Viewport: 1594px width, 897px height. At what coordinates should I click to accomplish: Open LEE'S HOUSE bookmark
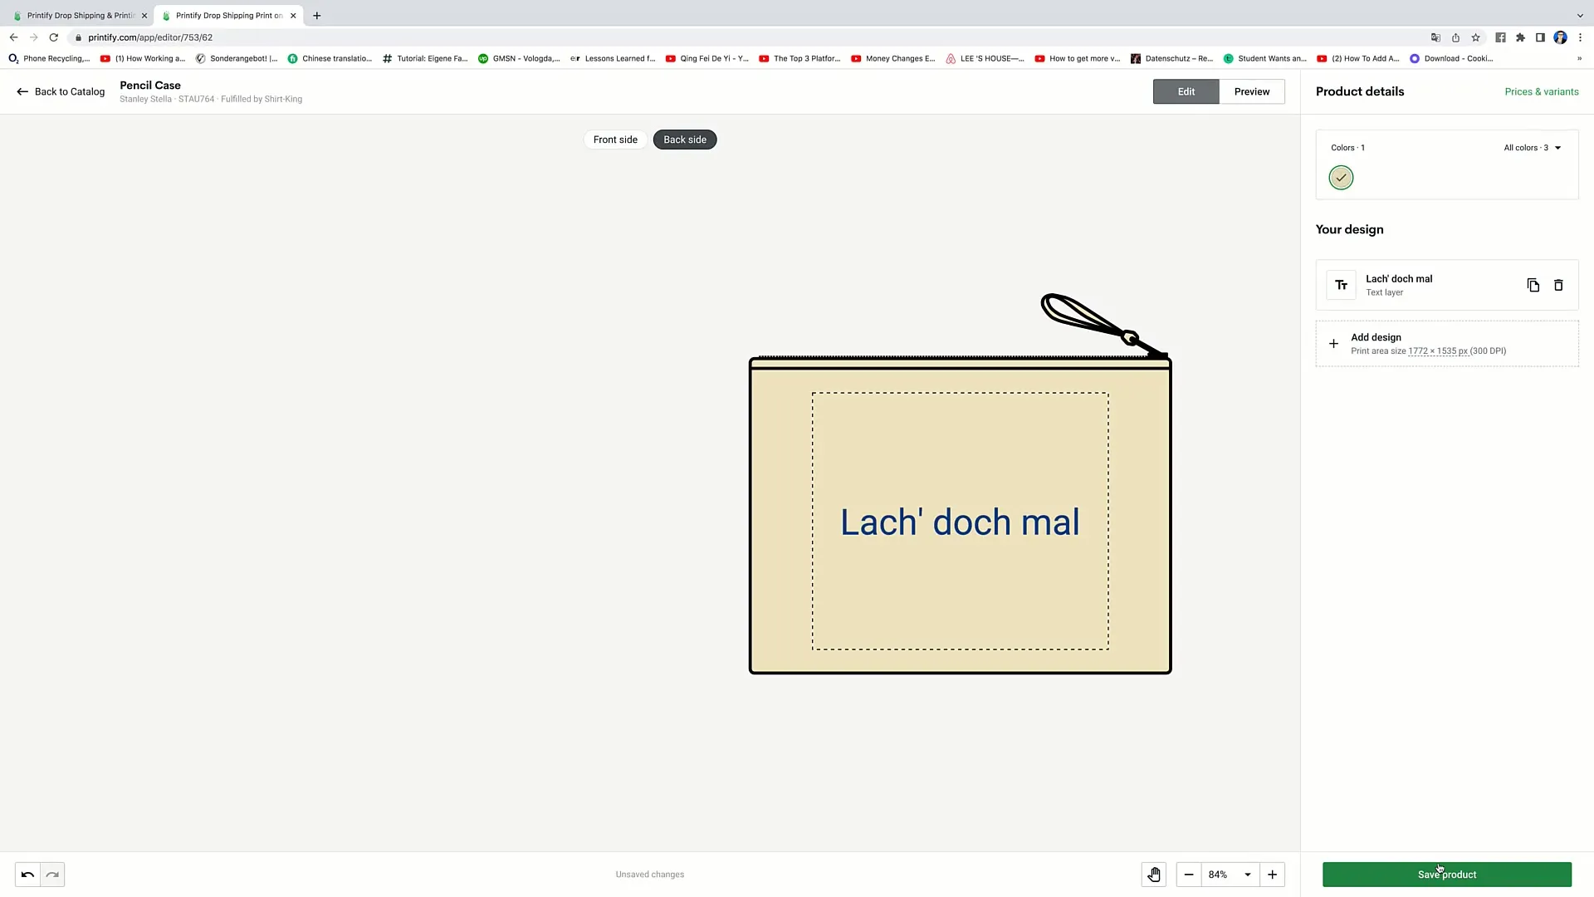(x=985, y=58)
